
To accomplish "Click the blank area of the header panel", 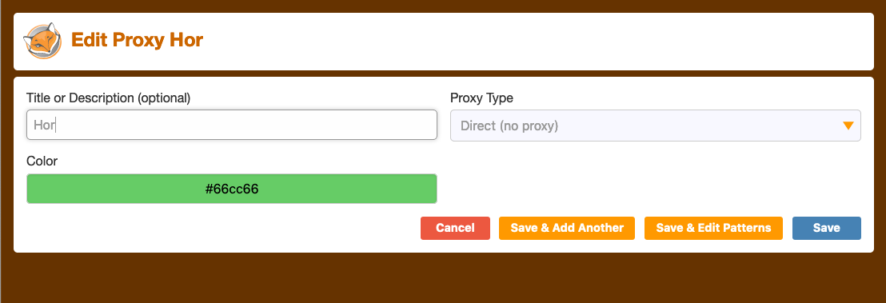I will coord(537,42).
